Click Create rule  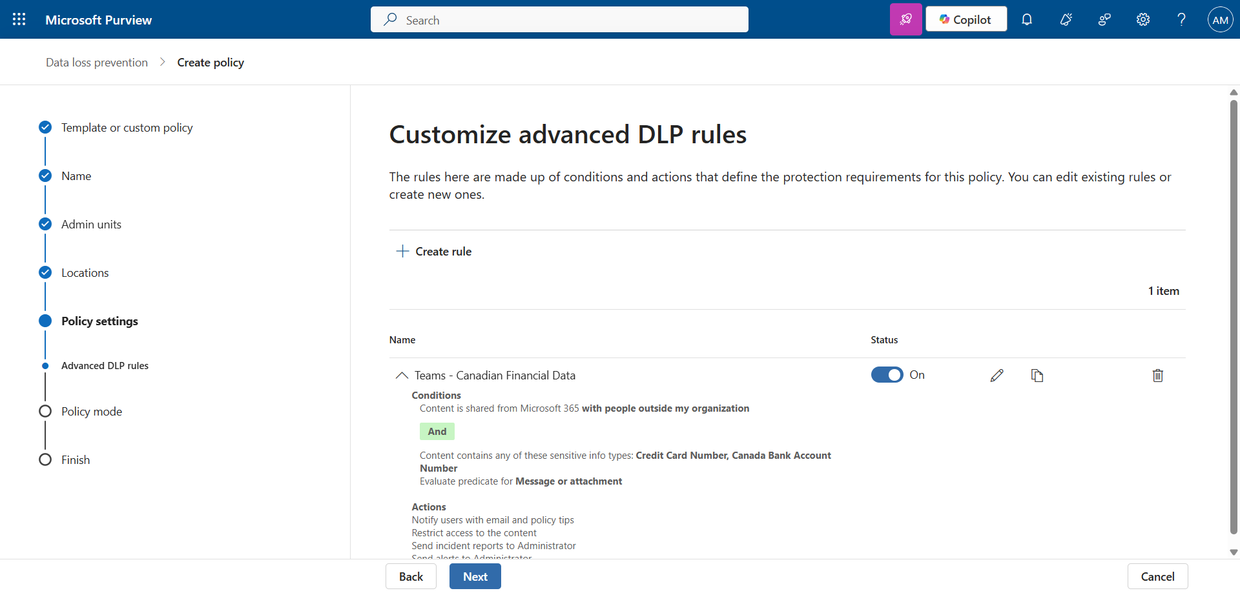click(434, 252)
